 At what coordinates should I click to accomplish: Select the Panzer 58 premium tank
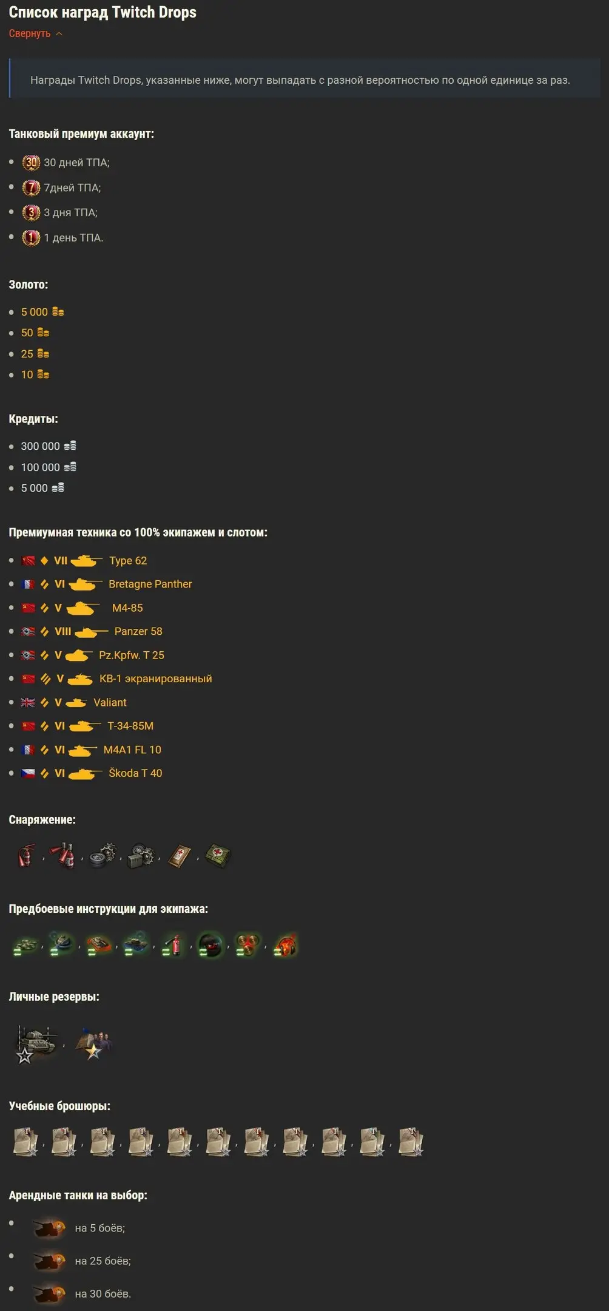[x=138, y=631]
